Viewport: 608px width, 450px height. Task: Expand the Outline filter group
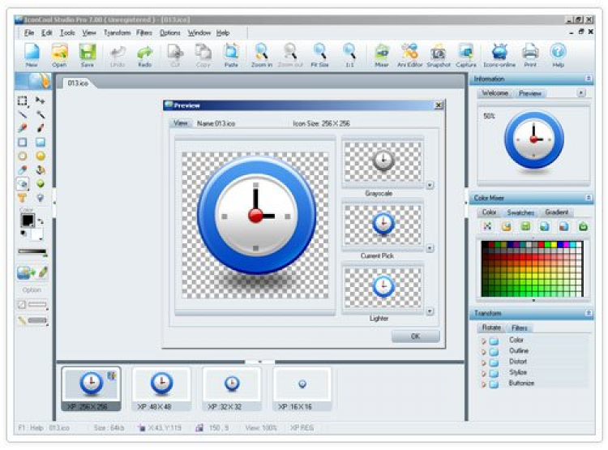pos(484,352)
